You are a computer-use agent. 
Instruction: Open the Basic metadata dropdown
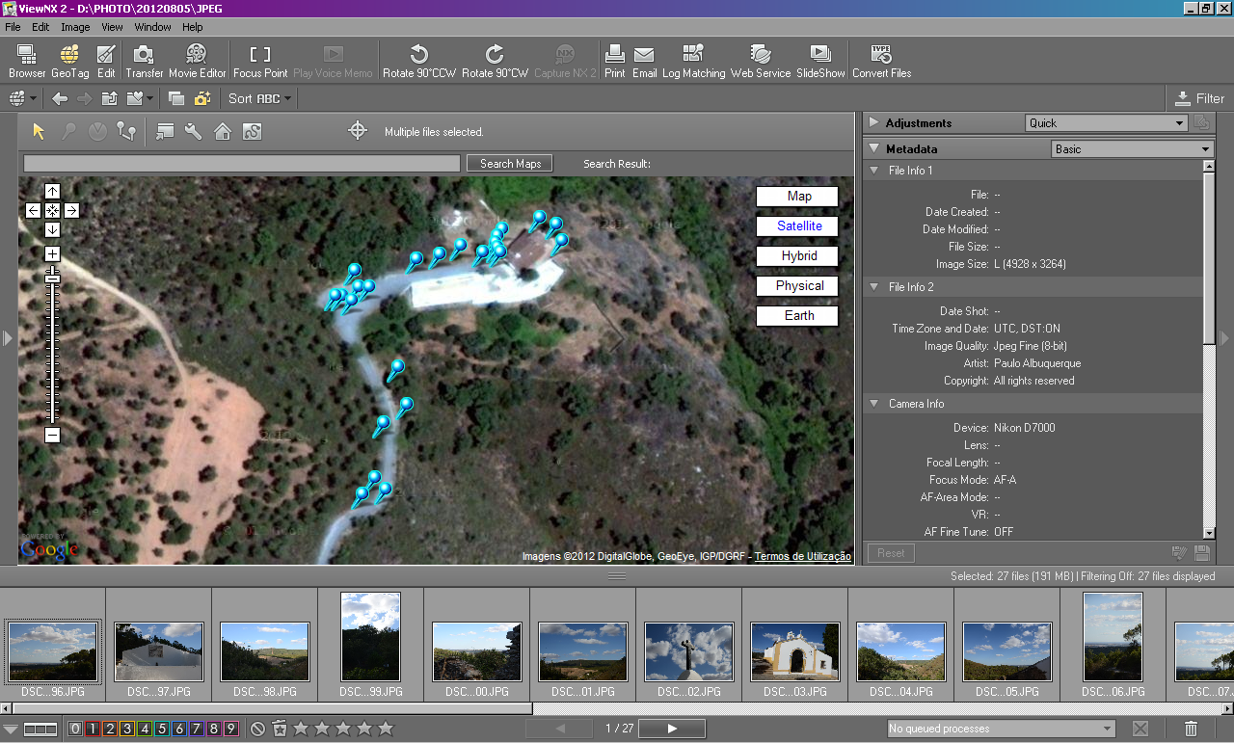pos(1132,149)
